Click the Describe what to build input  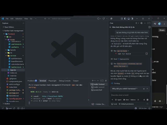pyautogui.click(x=130, y=95)
